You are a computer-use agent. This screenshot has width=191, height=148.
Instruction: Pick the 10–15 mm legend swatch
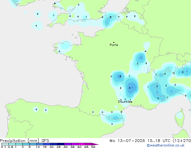click(40, 144)
